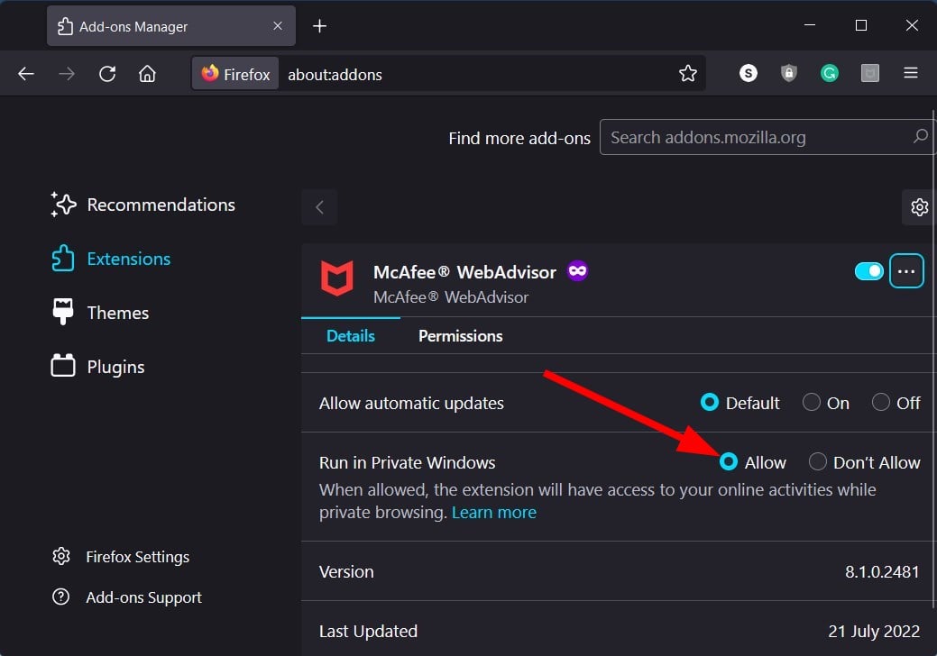This screenshot has height=656, width=937.
Task: Open the S extension toolbar icon
Action: coord(749,73)
